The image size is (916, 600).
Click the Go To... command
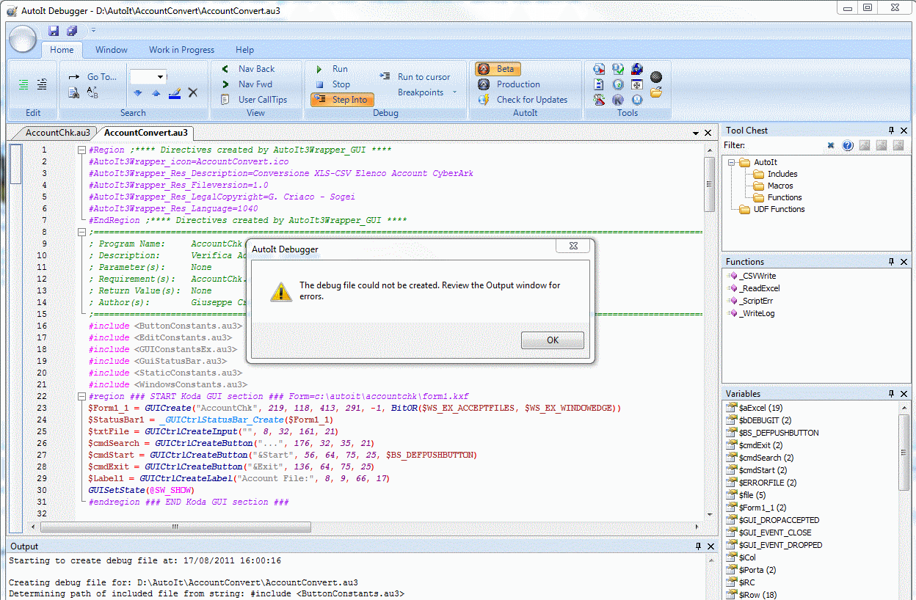click(92, 76)
